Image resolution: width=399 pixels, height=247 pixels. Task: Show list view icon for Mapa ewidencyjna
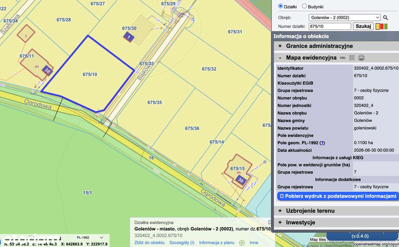[x=352, y=58]
